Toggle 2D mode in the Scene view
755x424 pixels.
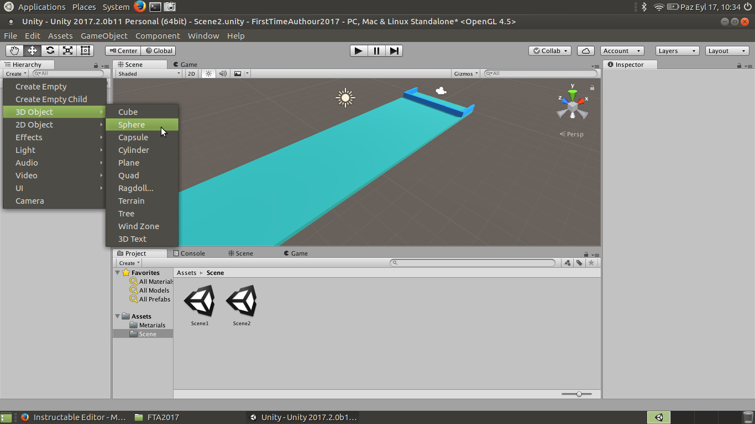[x=191, y=73]
